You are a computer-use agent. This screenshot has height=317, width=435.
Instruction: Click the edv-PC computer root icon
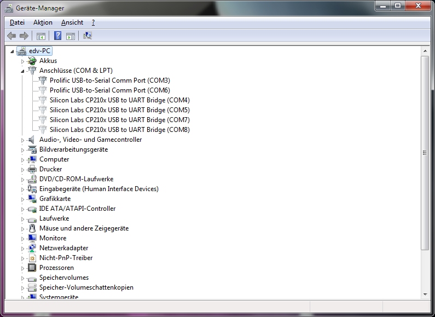point(22,51)
